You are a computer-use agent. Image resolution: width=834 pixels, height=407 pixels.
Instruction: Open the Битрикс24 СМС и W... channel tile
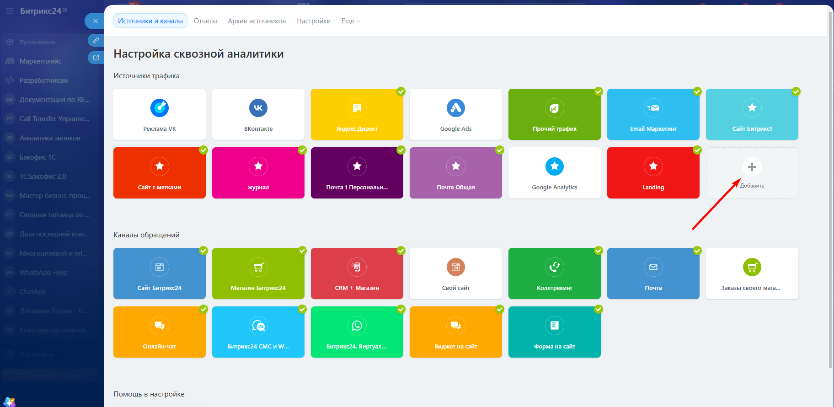point(258,332)
